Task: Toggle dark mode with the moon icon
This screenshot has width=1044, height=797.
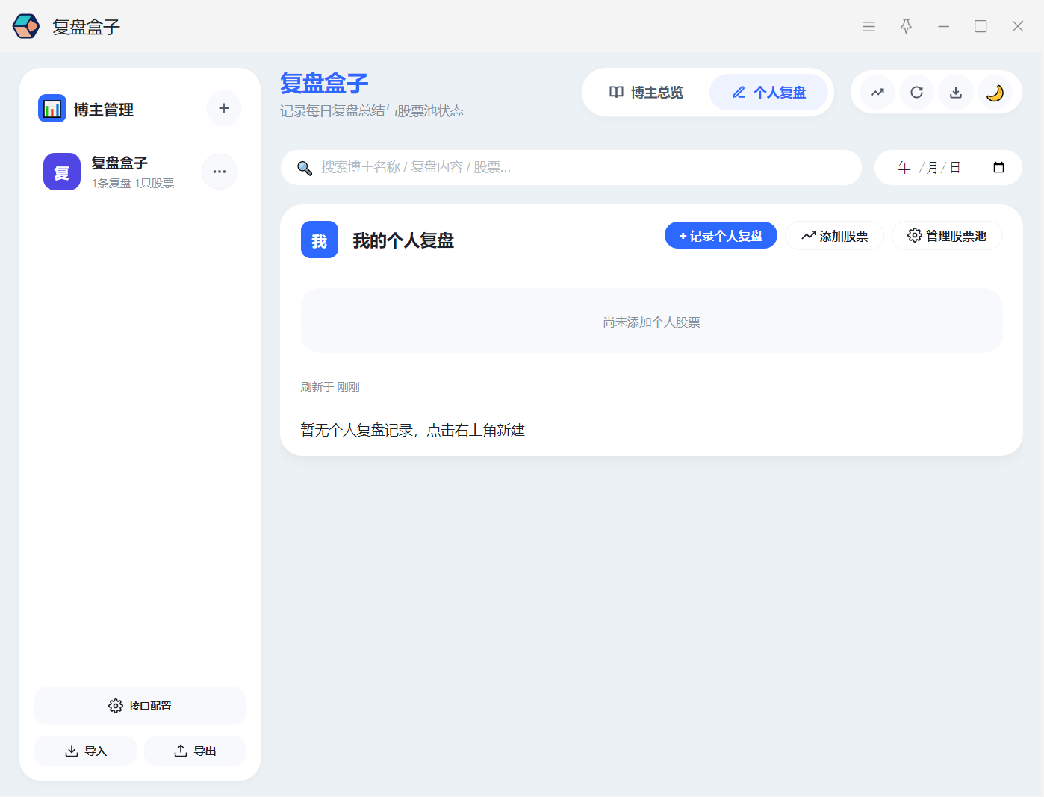Action: (995, 93)
